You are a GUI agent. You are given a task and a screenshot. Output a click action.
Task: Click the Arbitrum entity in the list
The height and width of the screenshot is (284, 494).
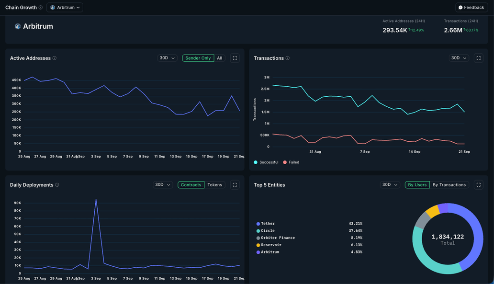(x=309, y=252)
